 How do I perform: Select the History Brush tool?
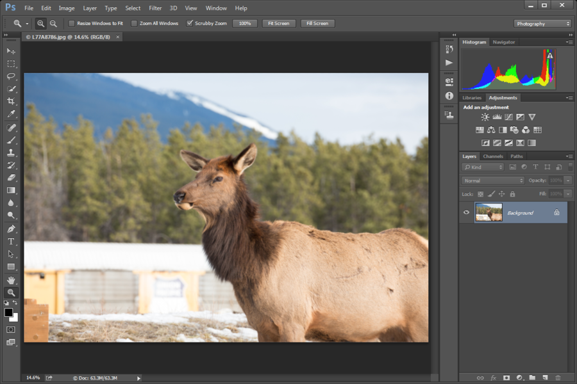(x=11, y=165)
